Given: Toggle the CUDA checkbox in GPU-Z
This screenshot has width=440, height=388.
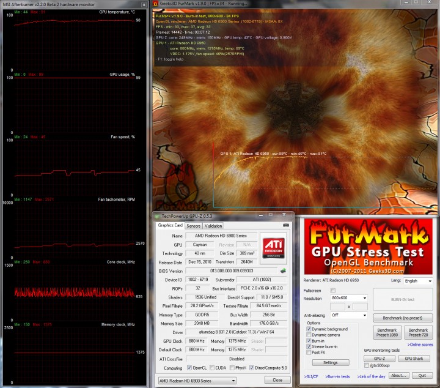Looking at the screenshot, I should tap(212, 368).
